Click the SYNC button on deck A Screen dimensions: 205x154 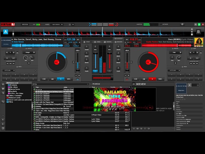point(69,79)
